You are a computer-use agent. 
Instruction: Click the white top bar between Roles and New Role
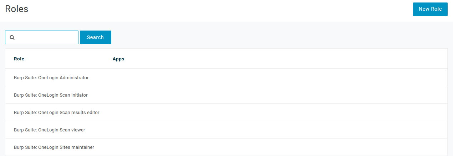(214, 10)
